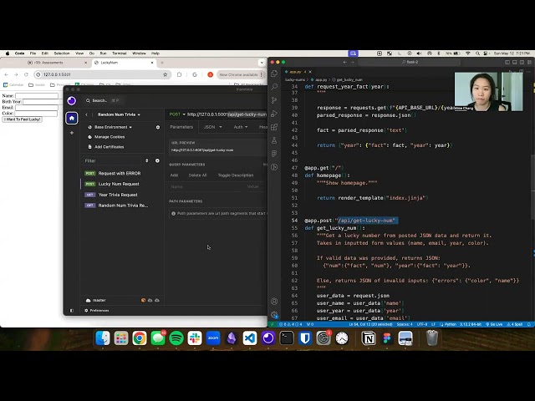Close the app.py editor tab
Viewport: 535px width, 401px height.
pos(310,72)
